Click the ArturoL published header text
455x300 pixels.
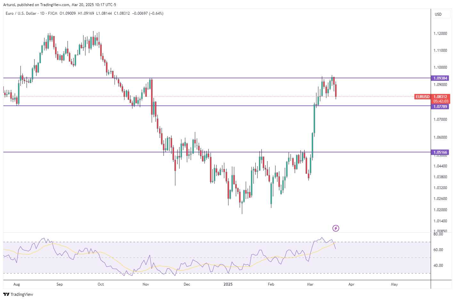(60, 5)
